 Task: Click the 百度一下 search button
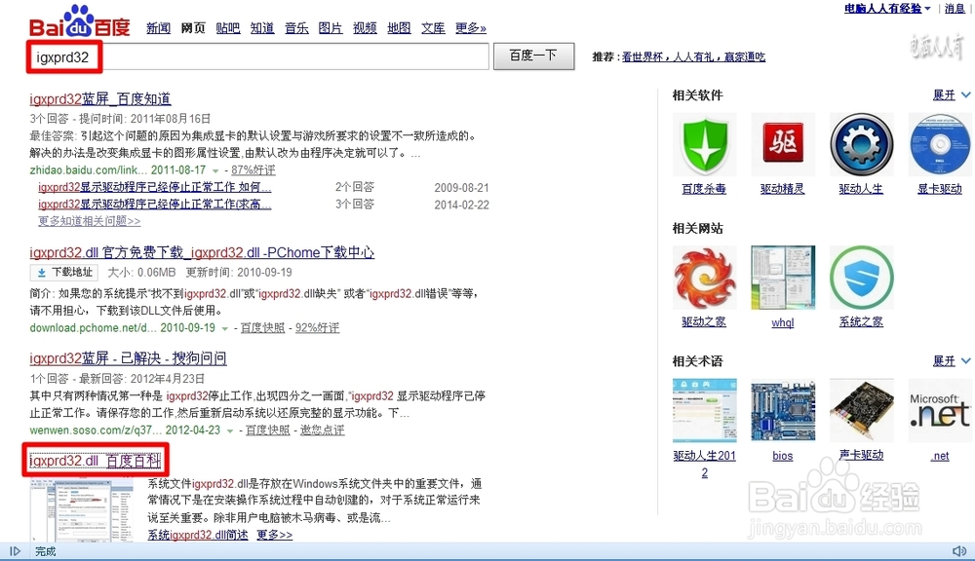[x=533, y=56]
